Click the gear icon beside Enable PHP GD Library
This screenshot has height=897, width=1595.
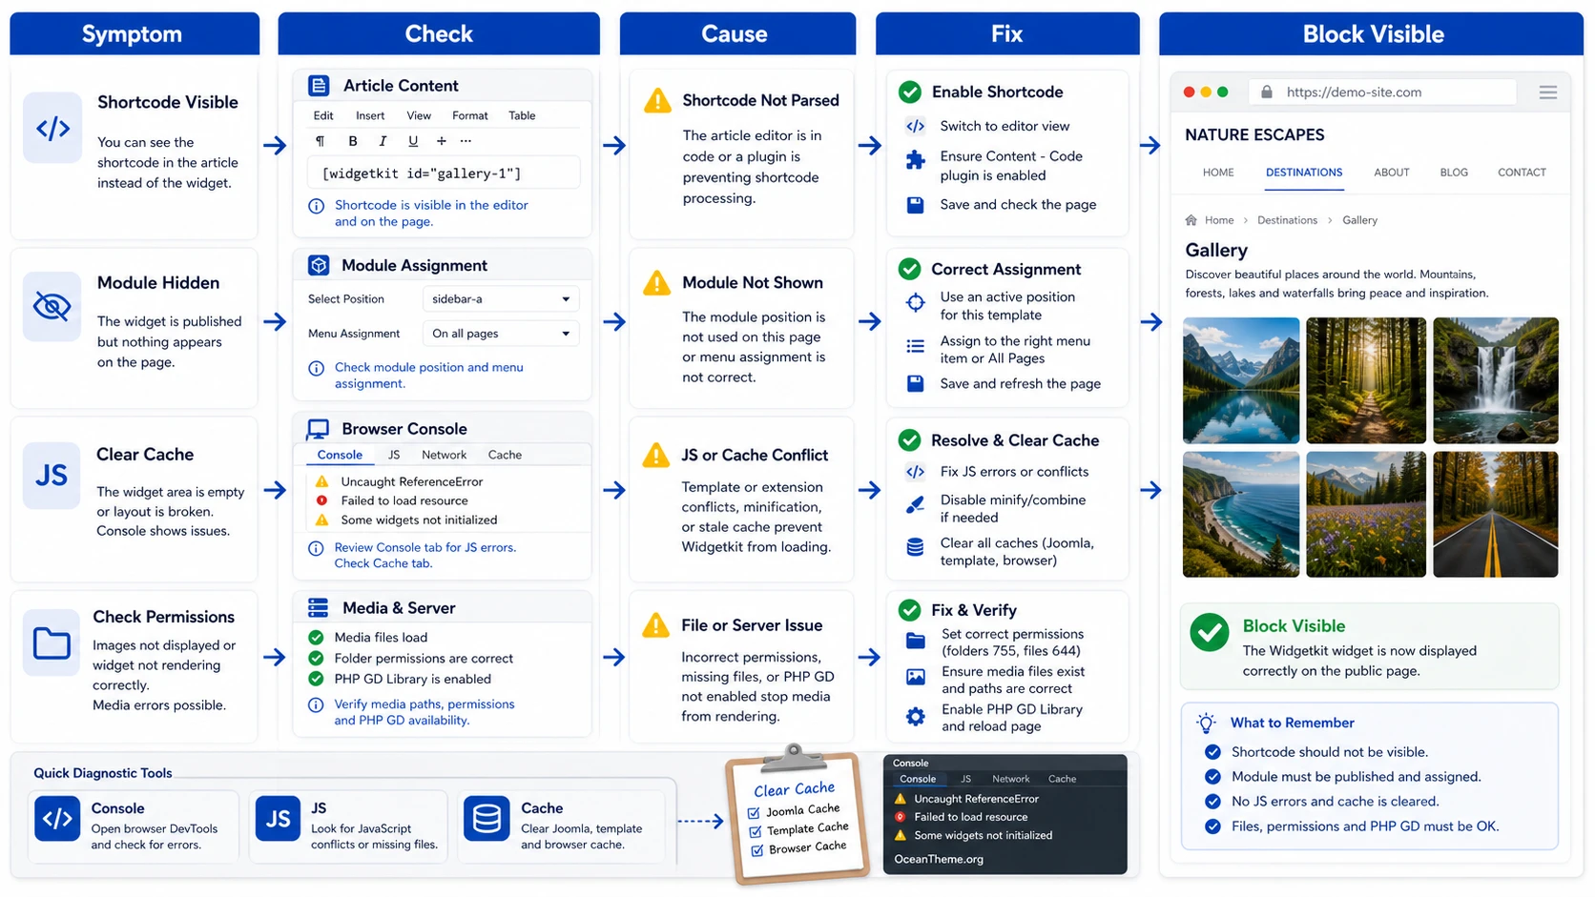click(915, 717)
